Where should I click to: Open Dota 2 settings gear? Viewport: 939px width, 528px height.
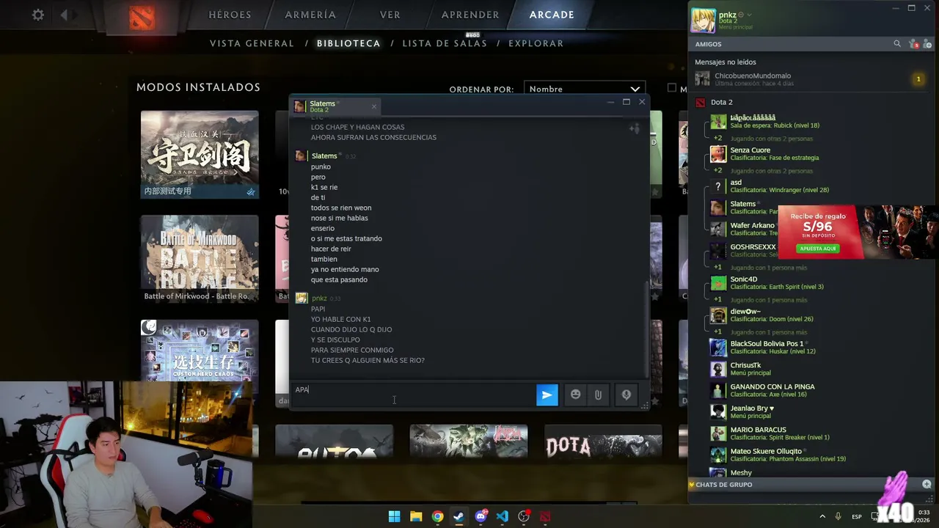tap(38, 15)
